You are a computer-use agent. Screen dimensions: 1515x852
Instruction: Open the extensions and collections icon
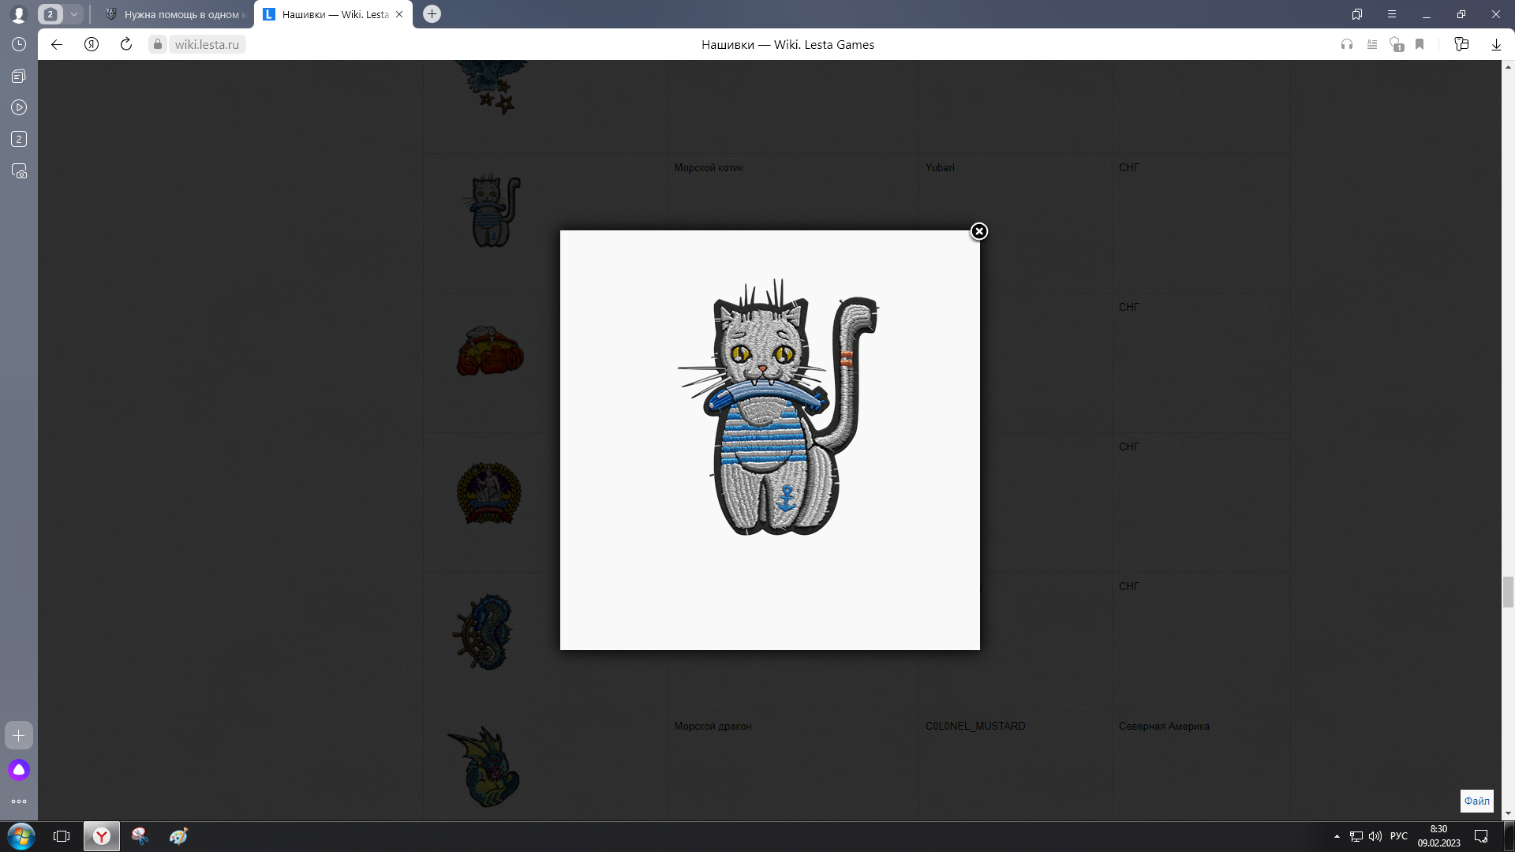click(1461, 44)
